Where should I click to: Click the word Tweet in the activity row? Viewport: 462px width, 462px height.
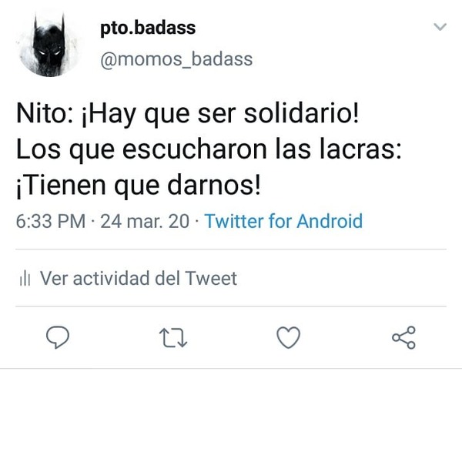click(x=211, y=278)
